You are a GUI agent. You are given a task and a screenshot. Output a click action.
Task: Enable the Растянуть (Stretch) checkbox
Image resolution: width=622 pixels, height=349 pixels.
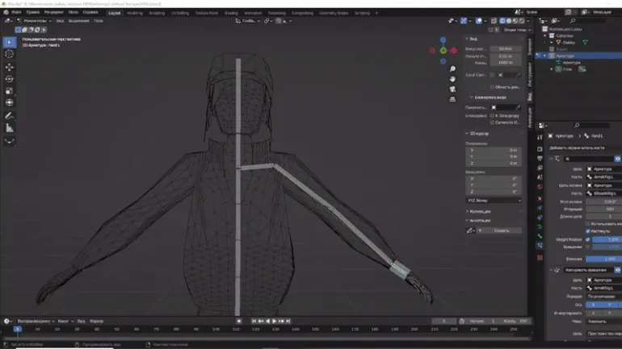(x=588, y=231)
